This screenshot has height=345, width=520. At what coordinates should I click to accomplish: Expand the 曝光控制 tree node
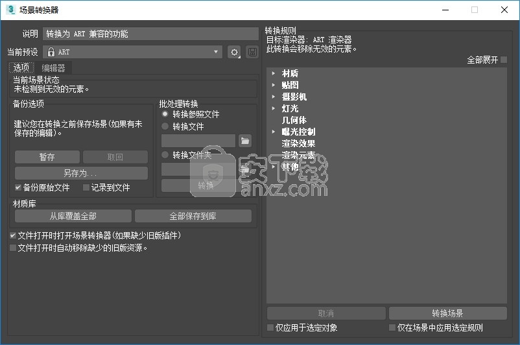(273, 132)
